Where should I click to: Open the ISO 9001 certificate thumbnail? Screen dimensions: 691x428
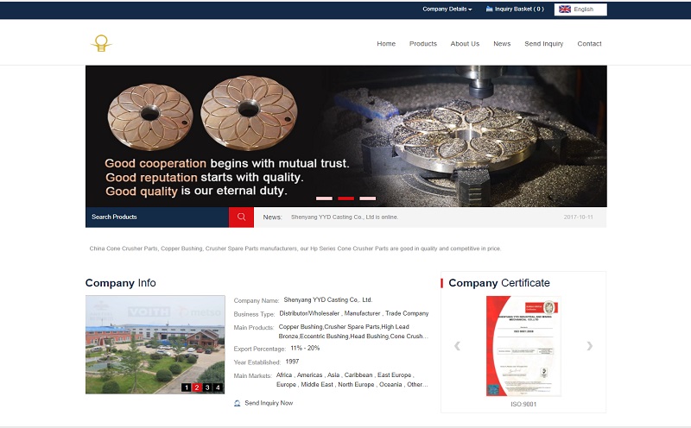(x=523, y=346)
